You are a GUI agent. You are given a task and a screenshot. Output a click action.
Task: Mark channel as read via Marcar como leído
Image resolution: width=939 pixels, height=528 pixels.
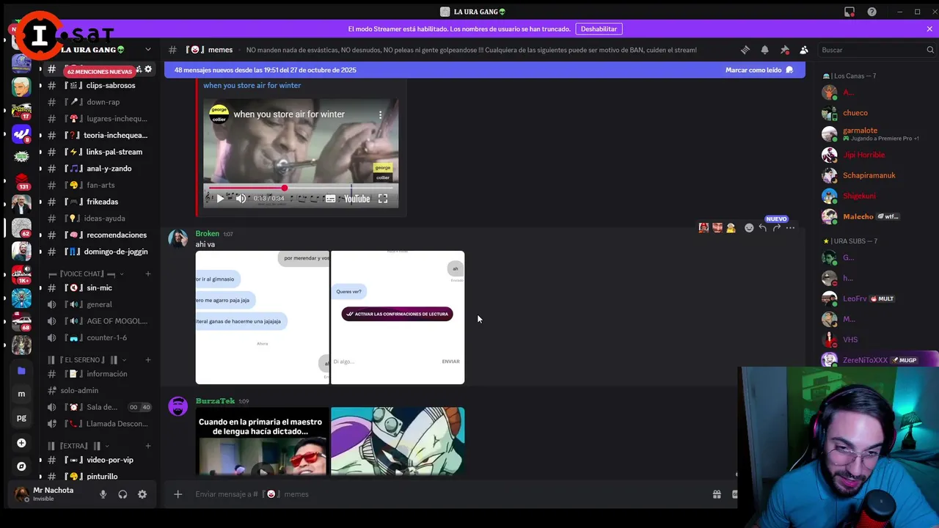pos(759,70)
